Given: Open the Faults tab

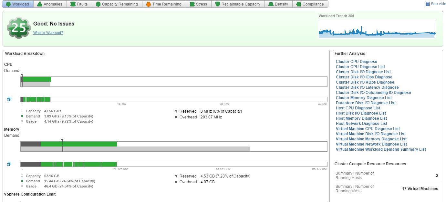Looking at the screenshot, I should click(79, 4).
